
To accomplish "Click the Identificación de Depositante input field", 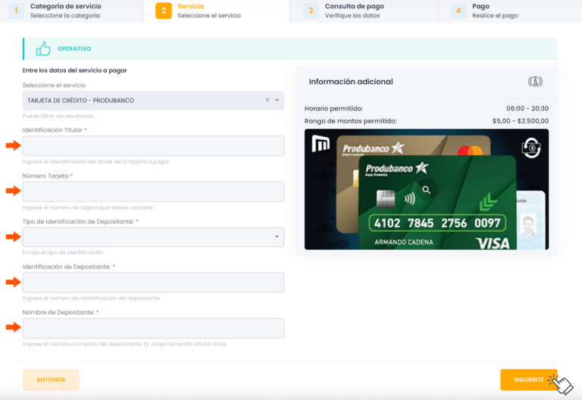I will click(x=153, y=283).
